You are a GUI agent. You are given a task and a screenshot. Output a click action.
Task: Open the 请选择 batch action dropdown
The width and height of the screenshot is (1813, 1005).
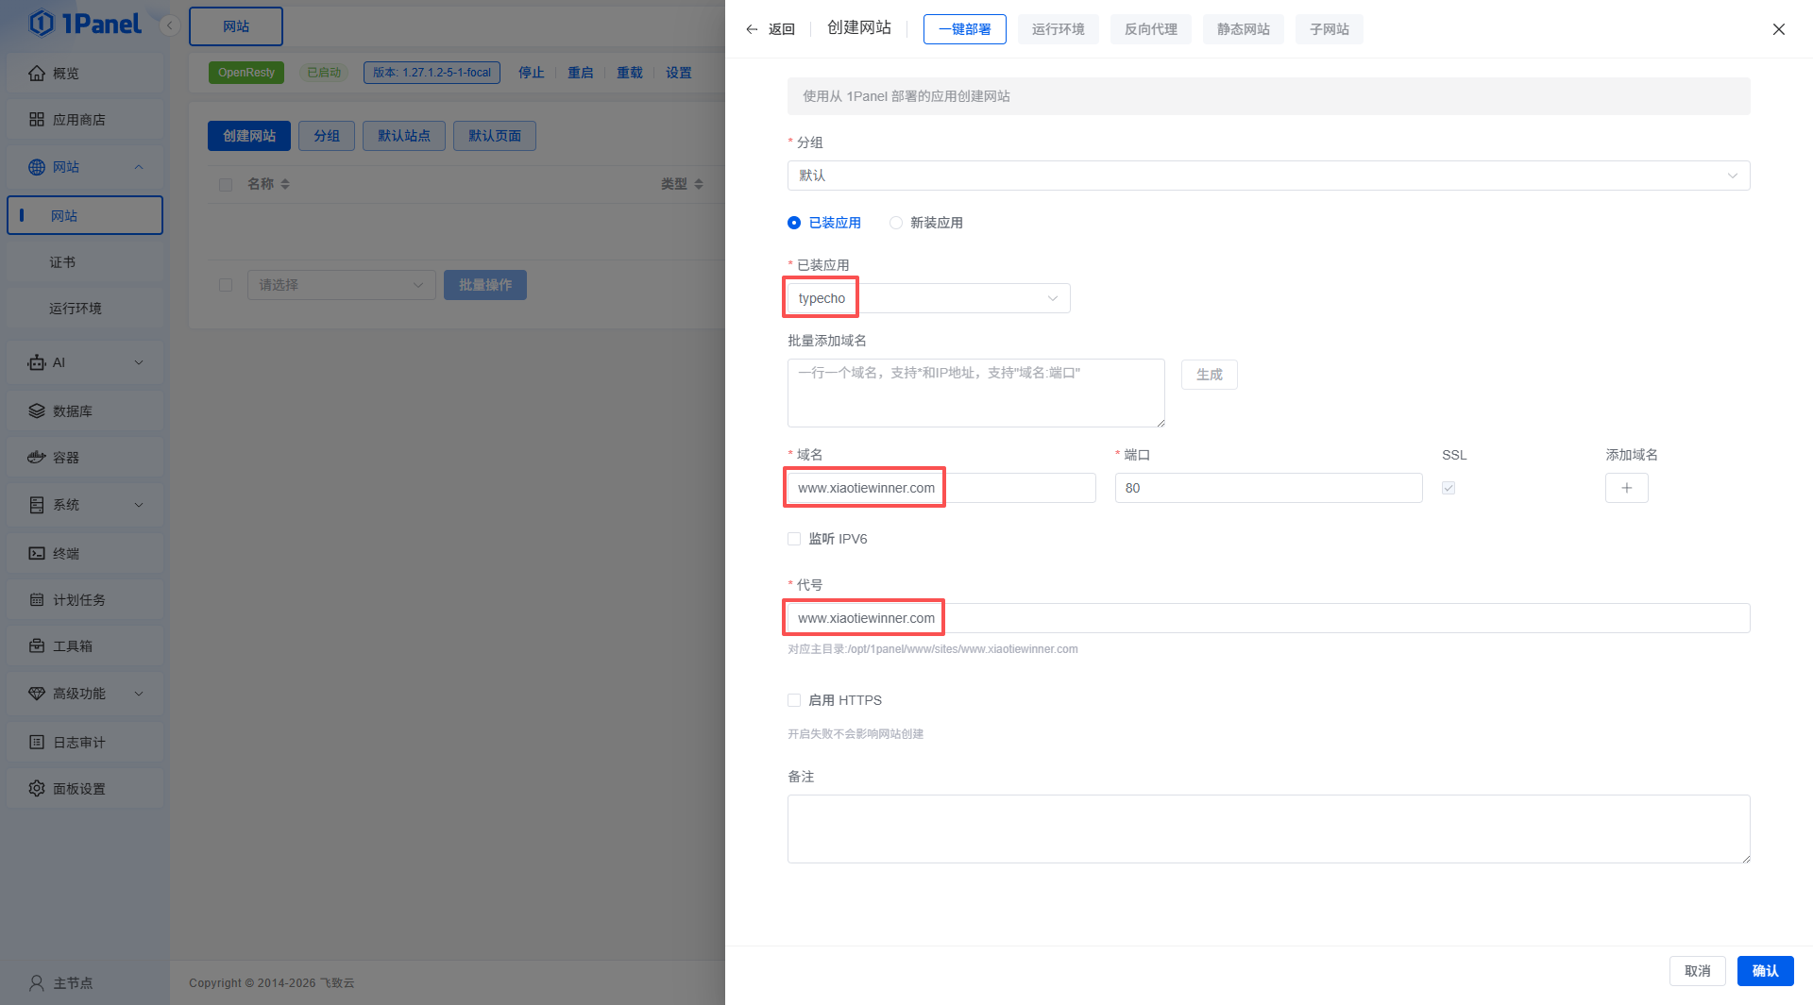pos(341,285)
